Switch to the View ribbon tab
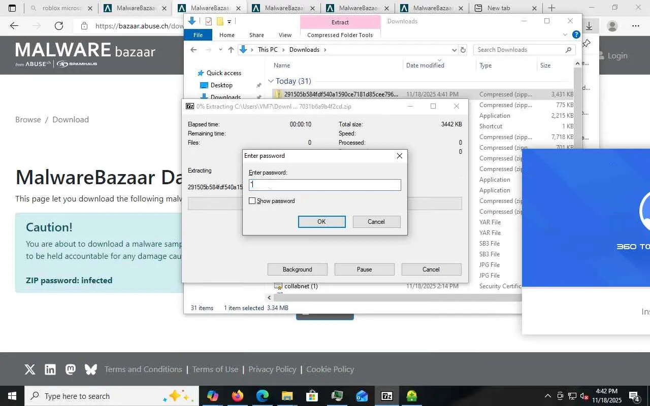This screenshot has width=650, height=406. (x=285, y=35)
